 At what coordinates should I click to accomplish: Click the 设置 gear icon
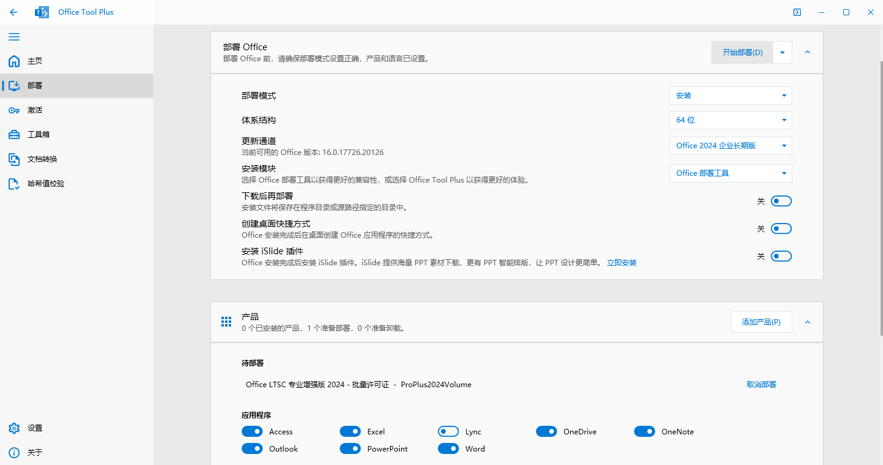[14, 428]
